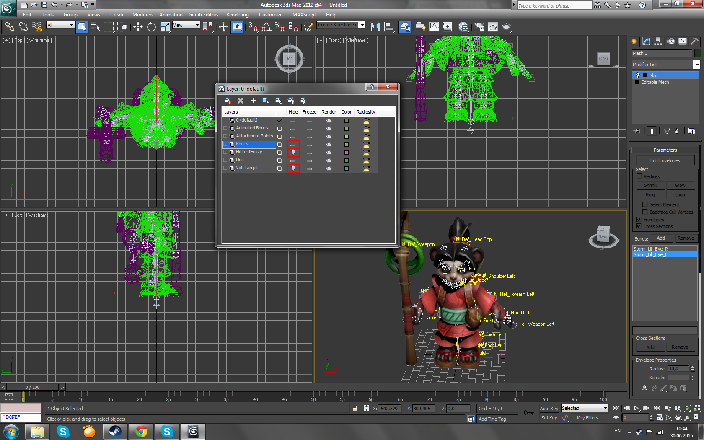Open the Utilities command panel tab
The width and height of the screenshot is (704, 440).
(695, 41)
